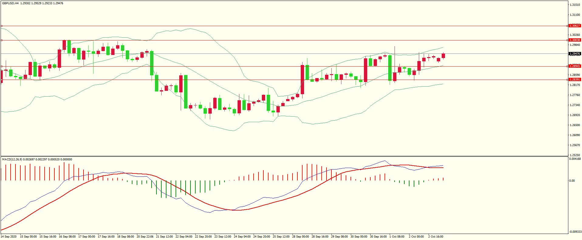This screenshot has height=240, width=582.
Task: Click the 1.30627 red price level label
Action: [x=574, y=26]
